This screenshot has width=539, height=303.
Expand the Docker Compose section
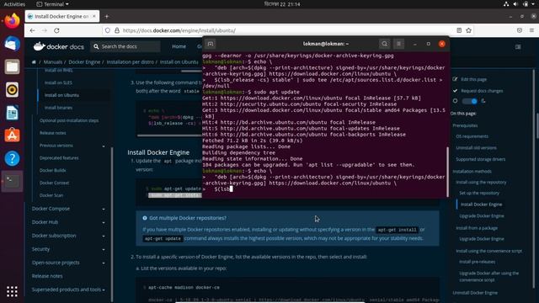(104, 209)
